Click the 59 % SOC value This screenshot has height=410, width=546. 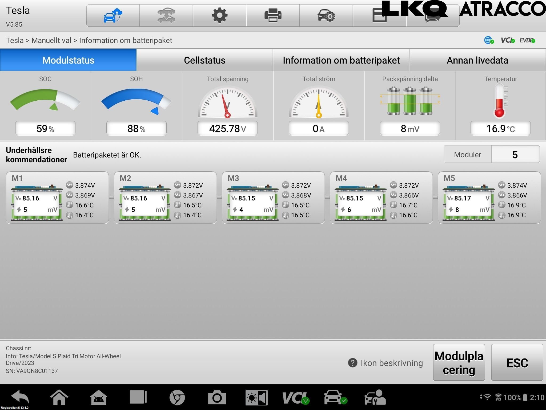(x=45, y=128)
